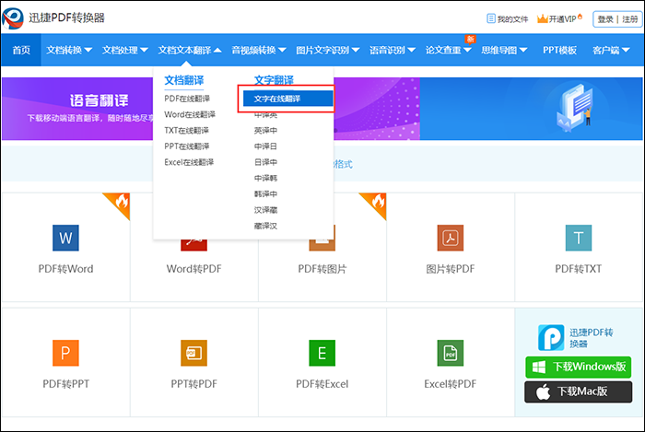Click the 登录 link

605,19
